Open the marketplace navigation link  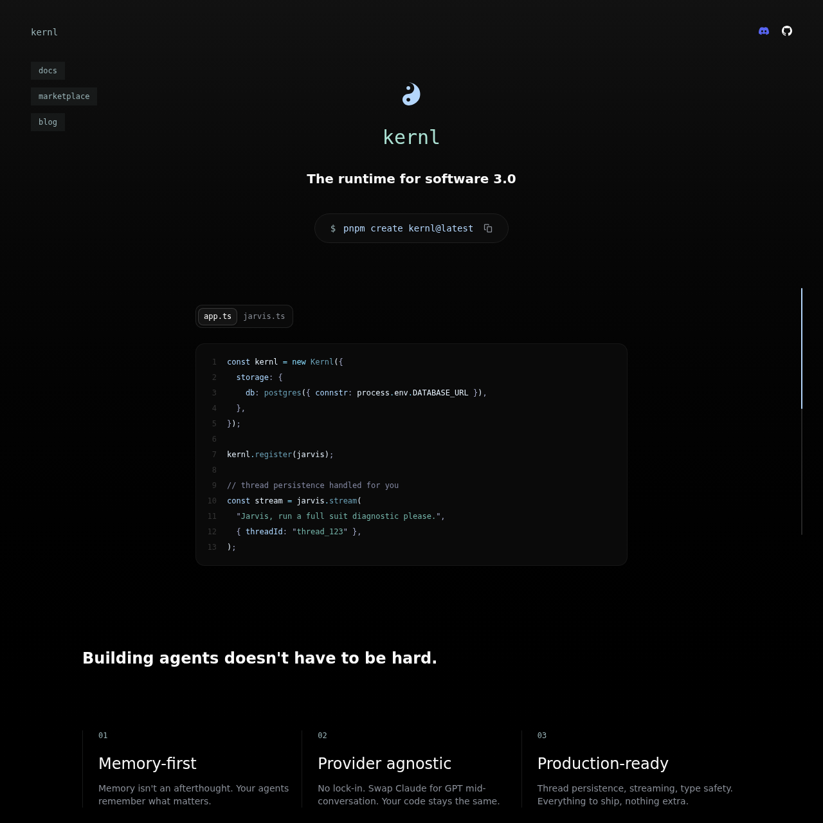pyautogui.click(x=64, y=96)
